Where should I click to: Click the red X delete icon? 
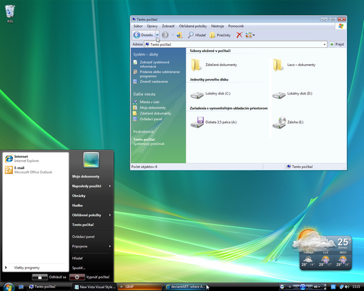coord(239,35)
